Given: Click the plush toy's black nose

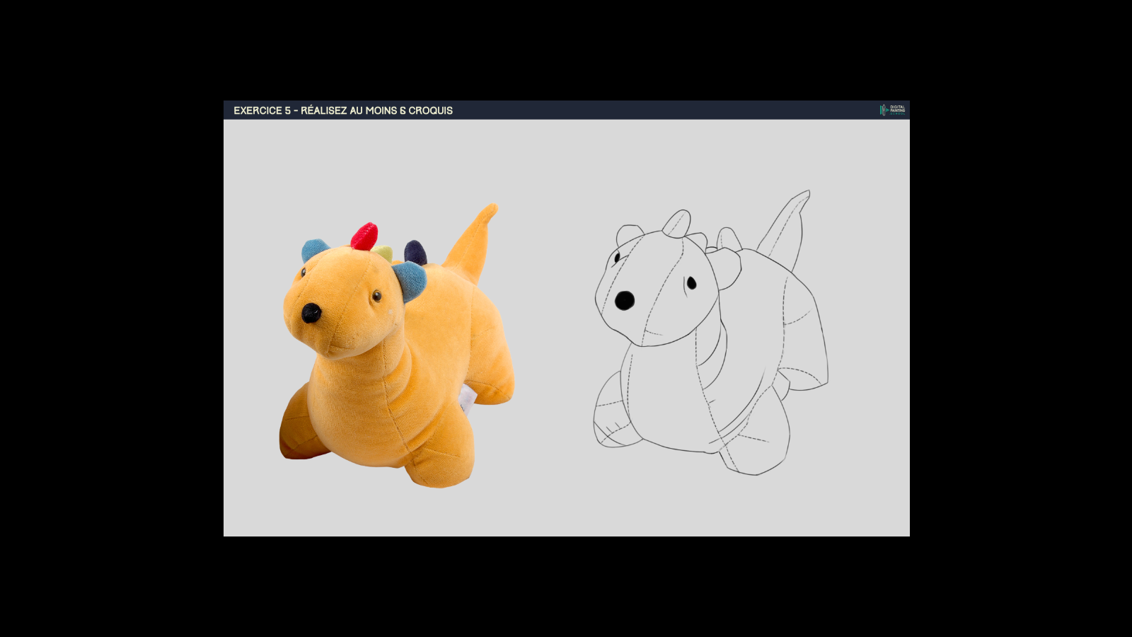Looking at the screenshot, I should click(311, 313).
